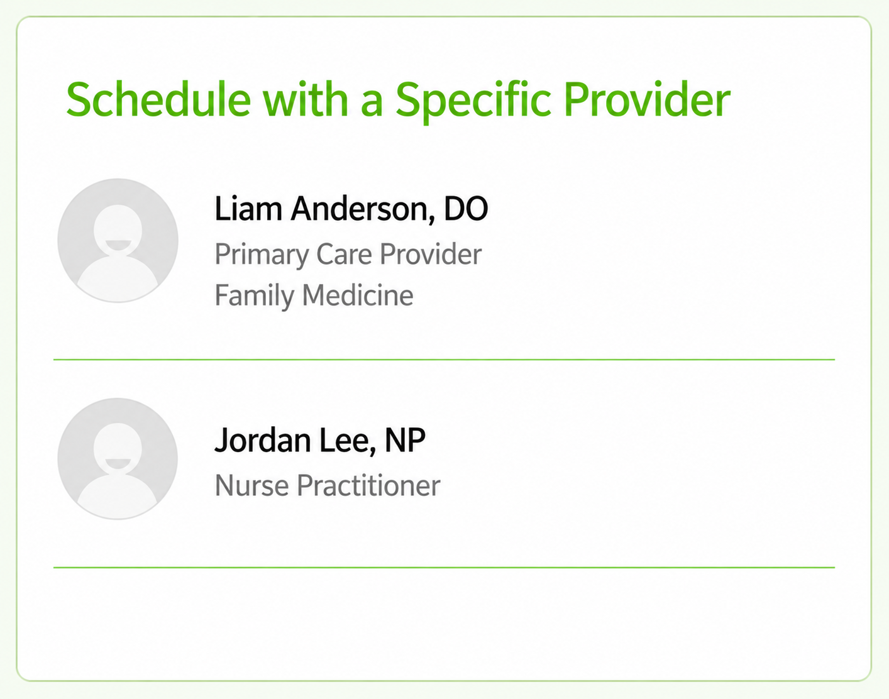The width and height of the screenshot is (889, 699).
Task: Click the Nurse Practitioner title text
Action: click(327, 486)
